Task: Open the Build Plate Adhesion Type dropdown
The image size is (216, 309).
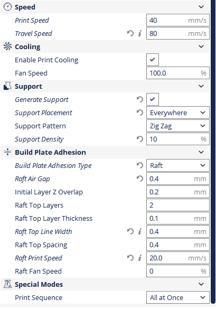Action: coord(178,165)
